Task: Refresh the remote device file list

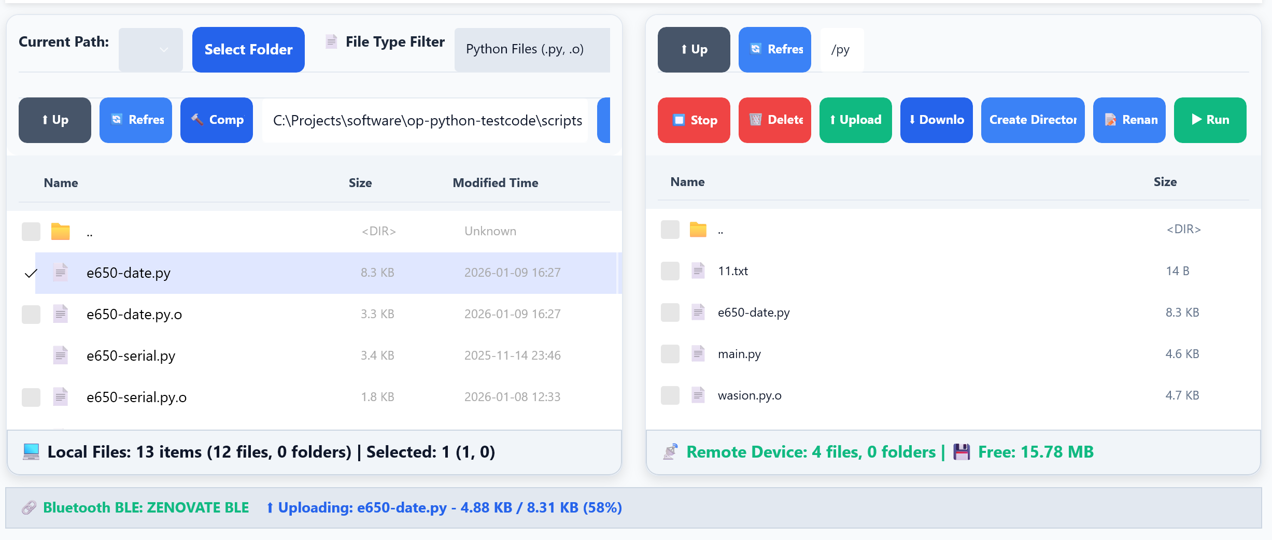Action: (x=774, y=49)
